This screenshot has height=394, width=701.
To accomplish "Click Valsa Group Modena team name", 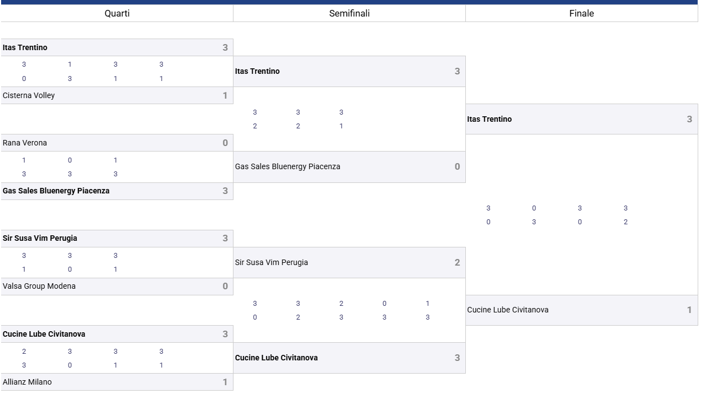I will (39, 286).
